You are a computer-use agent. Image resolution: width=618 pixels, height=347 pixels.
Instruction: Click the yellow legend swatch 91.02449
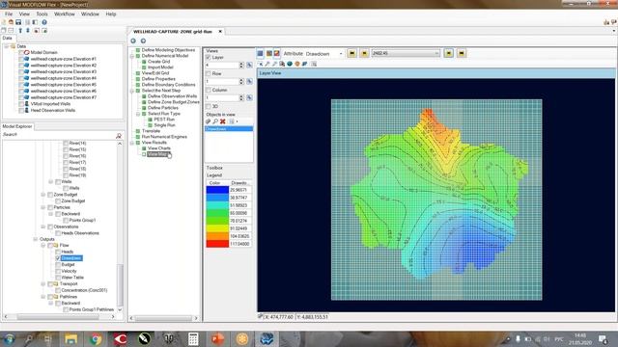click(217, 228)
